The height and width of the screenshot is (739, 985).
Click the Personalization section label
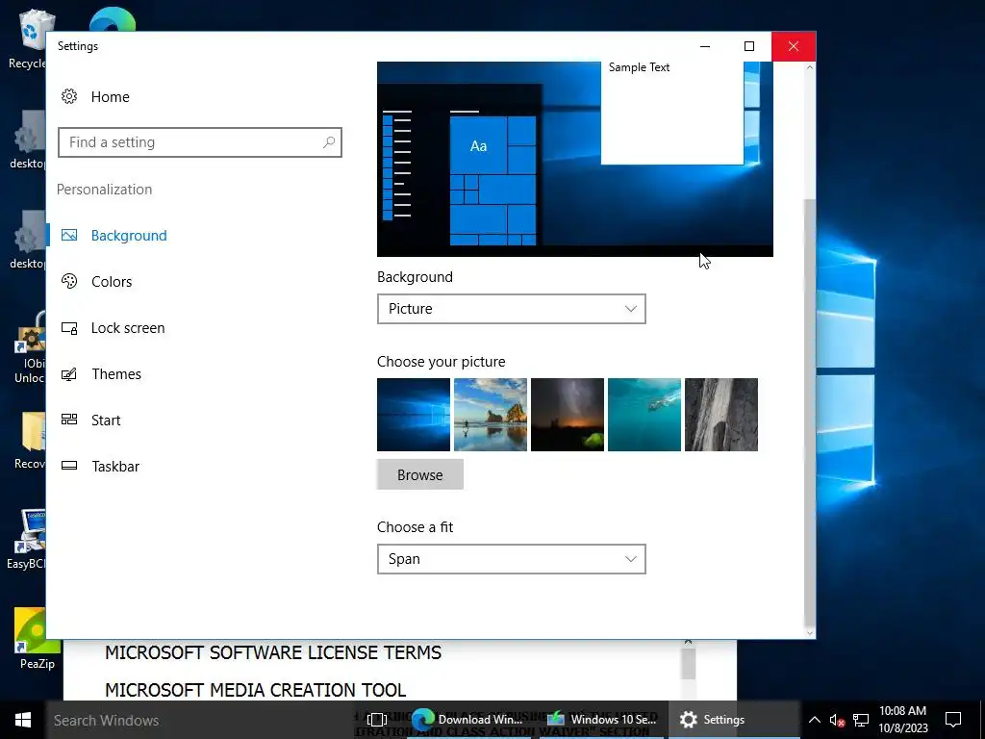coord(104,190)
